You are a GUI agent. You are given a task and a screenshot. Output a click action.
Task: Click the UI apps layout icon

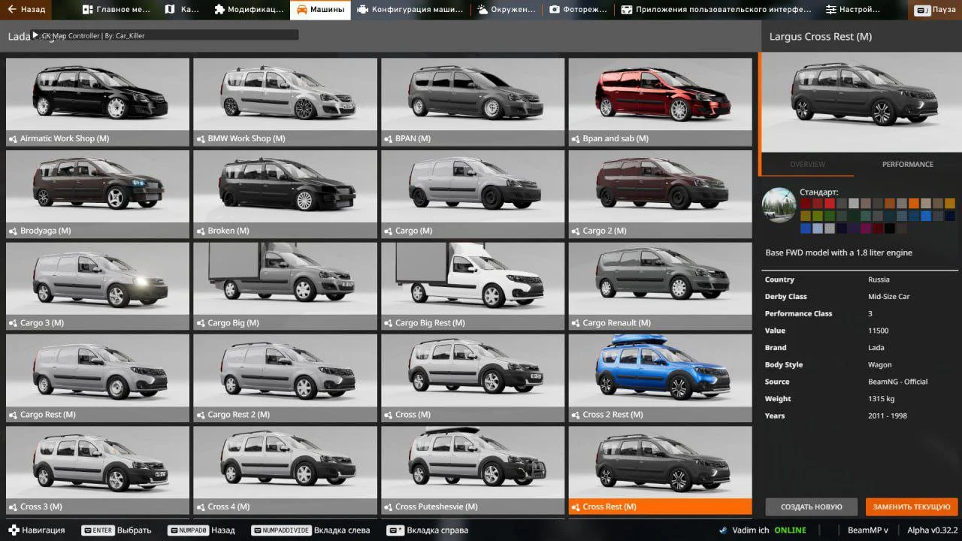pyautogui.click(x=626, y=10)
